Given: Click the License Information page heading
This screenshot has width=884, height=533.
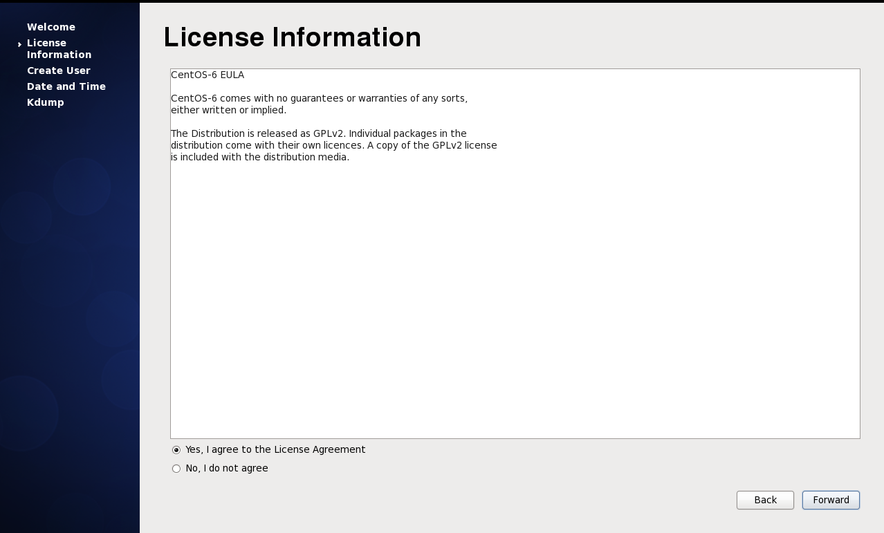Looking at the screenshot, I should pyautogui.click(x=292, y=37).
